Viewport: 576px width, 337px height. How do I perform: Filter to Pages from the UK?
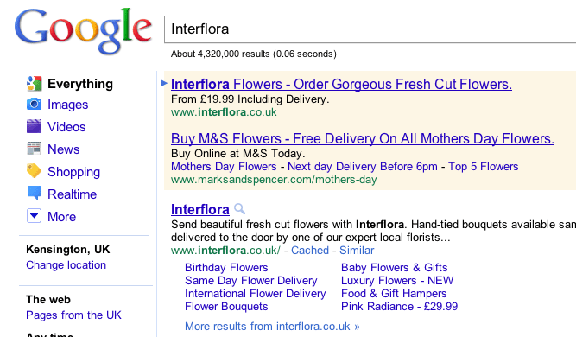[73, 315]
